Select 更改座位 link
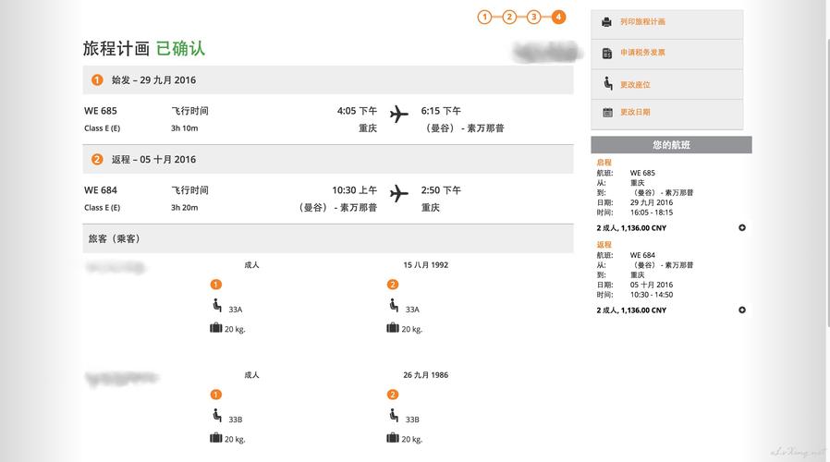The image size is (830, 462). [x=635, y=85]
